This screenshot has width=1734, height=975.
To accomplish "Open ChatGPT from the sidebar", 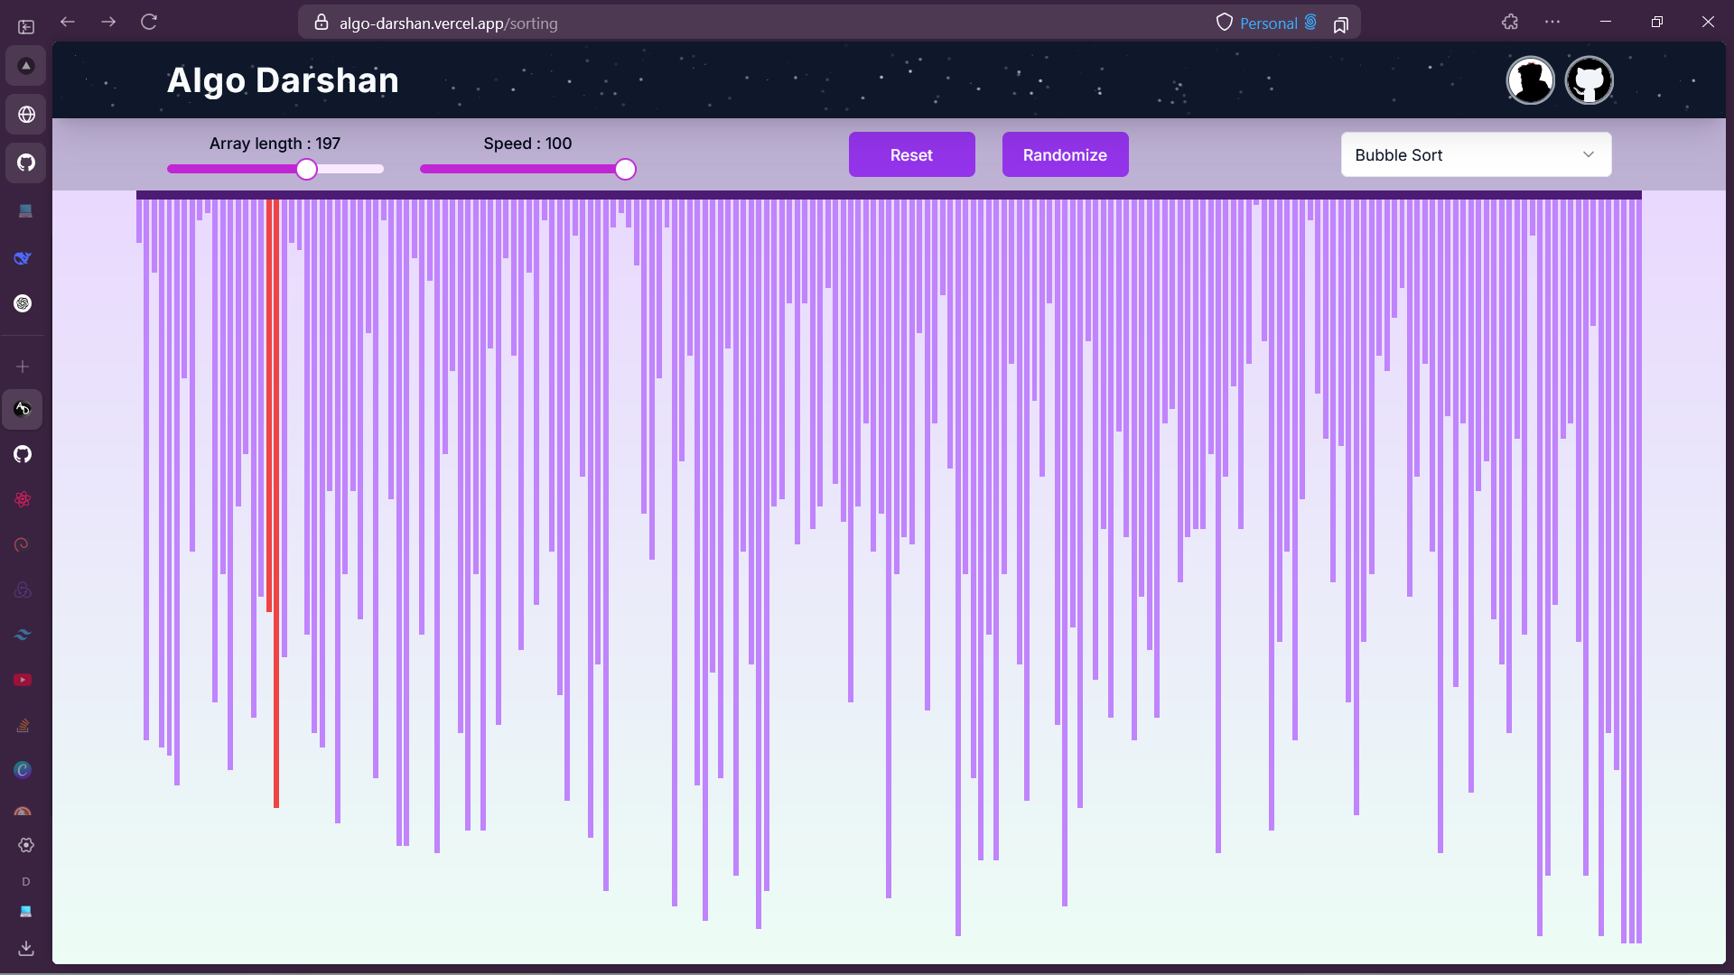I will click(23, 302).
